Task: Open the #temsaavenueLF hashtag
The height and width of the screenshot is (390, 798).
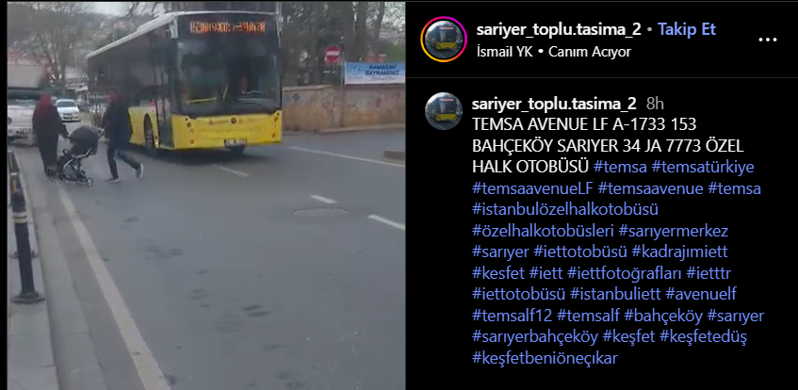Action: [x=532, y=188]
